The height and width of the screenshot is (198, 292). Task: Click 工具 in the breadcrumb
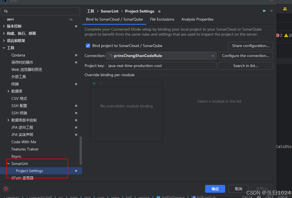tap(90, 11)
